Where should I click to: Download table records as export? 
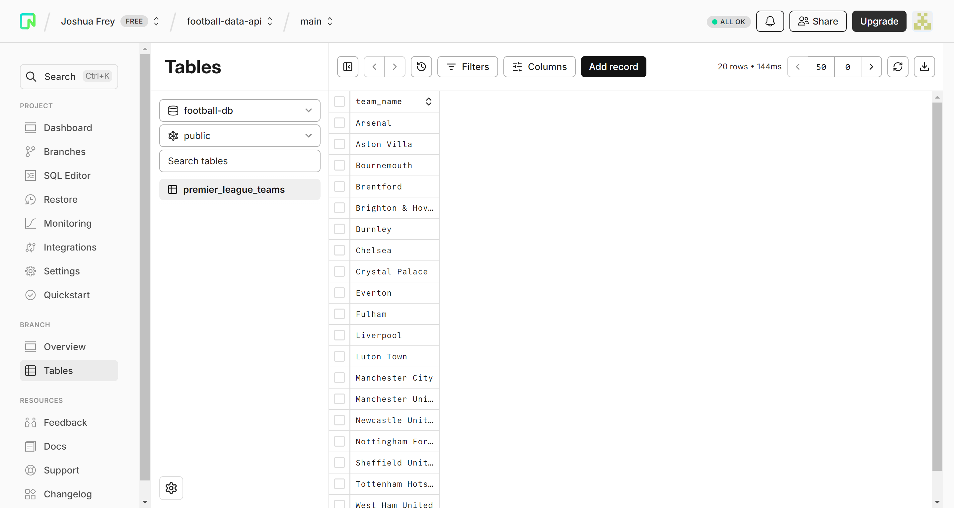tap(924, 67)
